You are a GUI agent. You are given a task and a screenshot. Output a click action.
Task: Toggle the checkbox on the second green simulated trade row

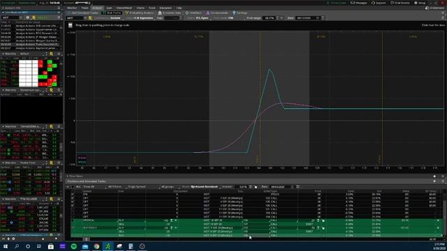(x=73, y=228)
